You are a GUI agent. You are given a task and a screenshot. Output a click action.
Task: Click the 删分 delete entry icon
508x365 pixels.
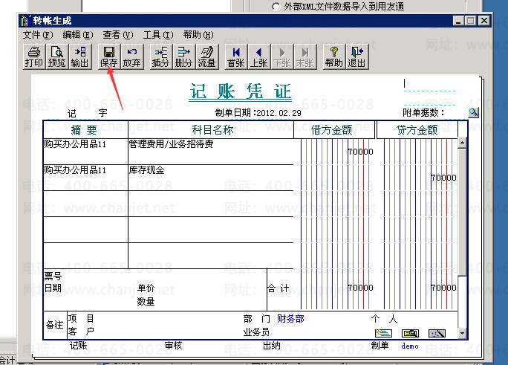tap(183, 56)
